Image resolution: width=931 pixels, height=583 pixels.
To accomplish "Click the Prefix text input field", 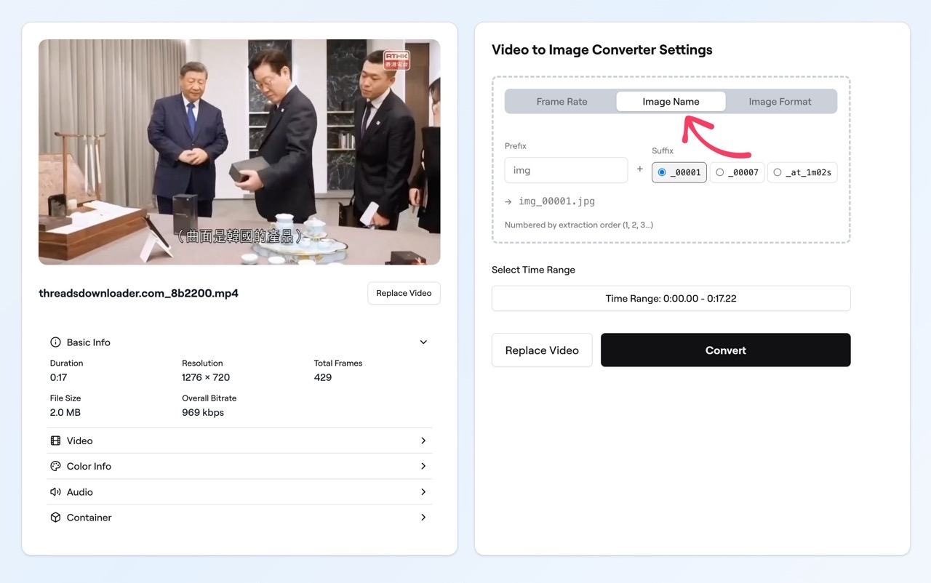I will coord(566,170).
